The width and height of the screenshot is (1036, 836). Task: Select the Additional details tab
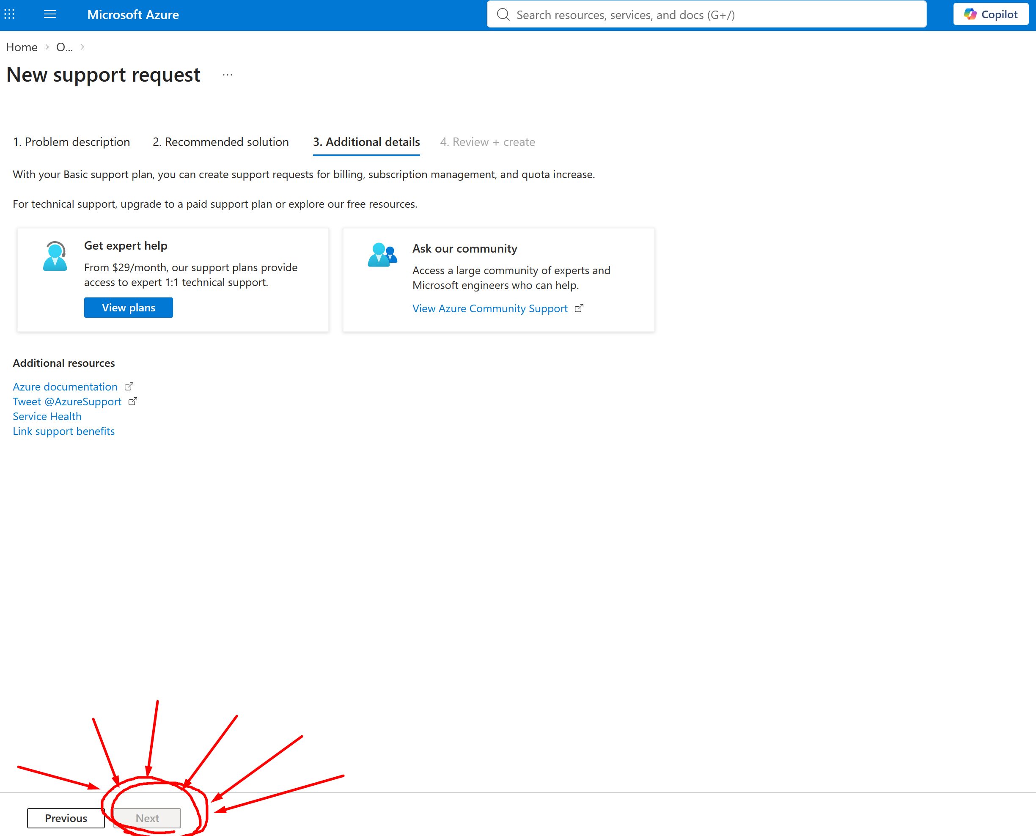(366, 142)
